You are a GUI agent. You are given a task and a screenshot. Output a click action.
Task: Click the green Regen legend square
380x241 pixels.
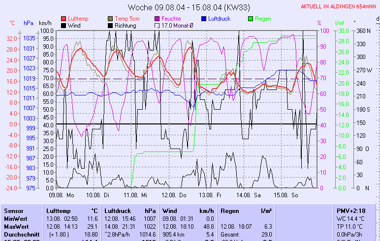251,18
